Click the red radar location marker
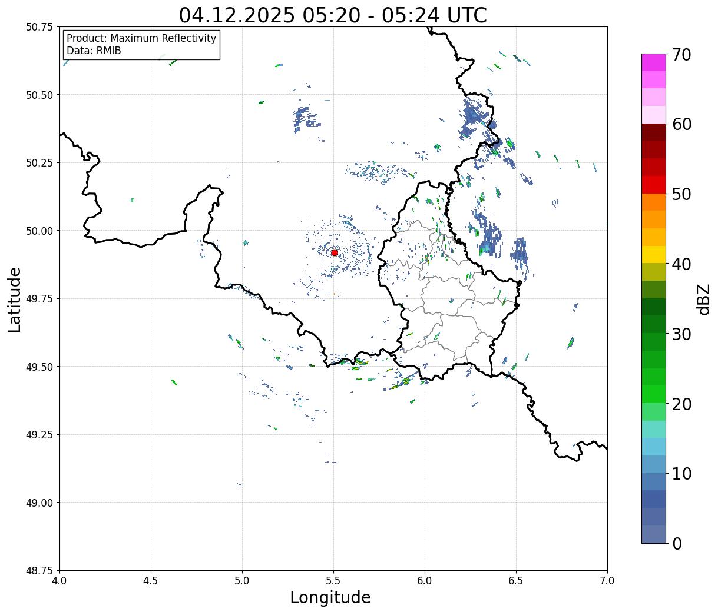This screenshot has width=718, height=612. (x=334, y=252)
